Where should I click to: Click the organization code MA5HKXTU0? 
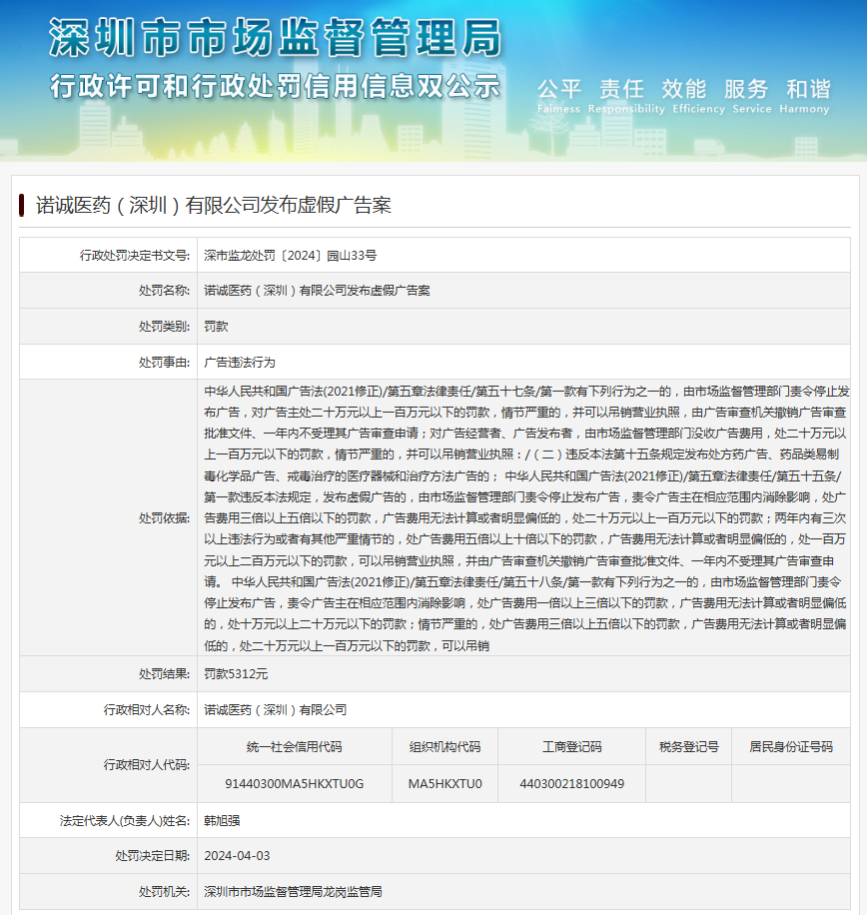tap(444, 784)
